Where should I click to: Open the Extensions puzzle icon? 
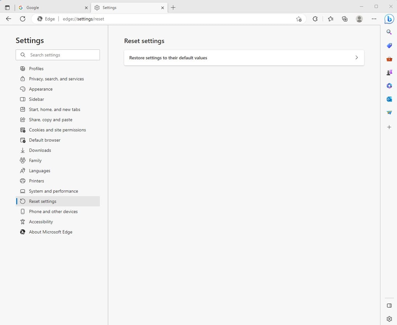pos(315,19)
